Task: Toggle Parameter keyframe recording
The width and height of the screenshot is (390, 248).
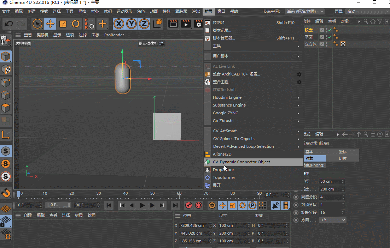Action: 252,205
